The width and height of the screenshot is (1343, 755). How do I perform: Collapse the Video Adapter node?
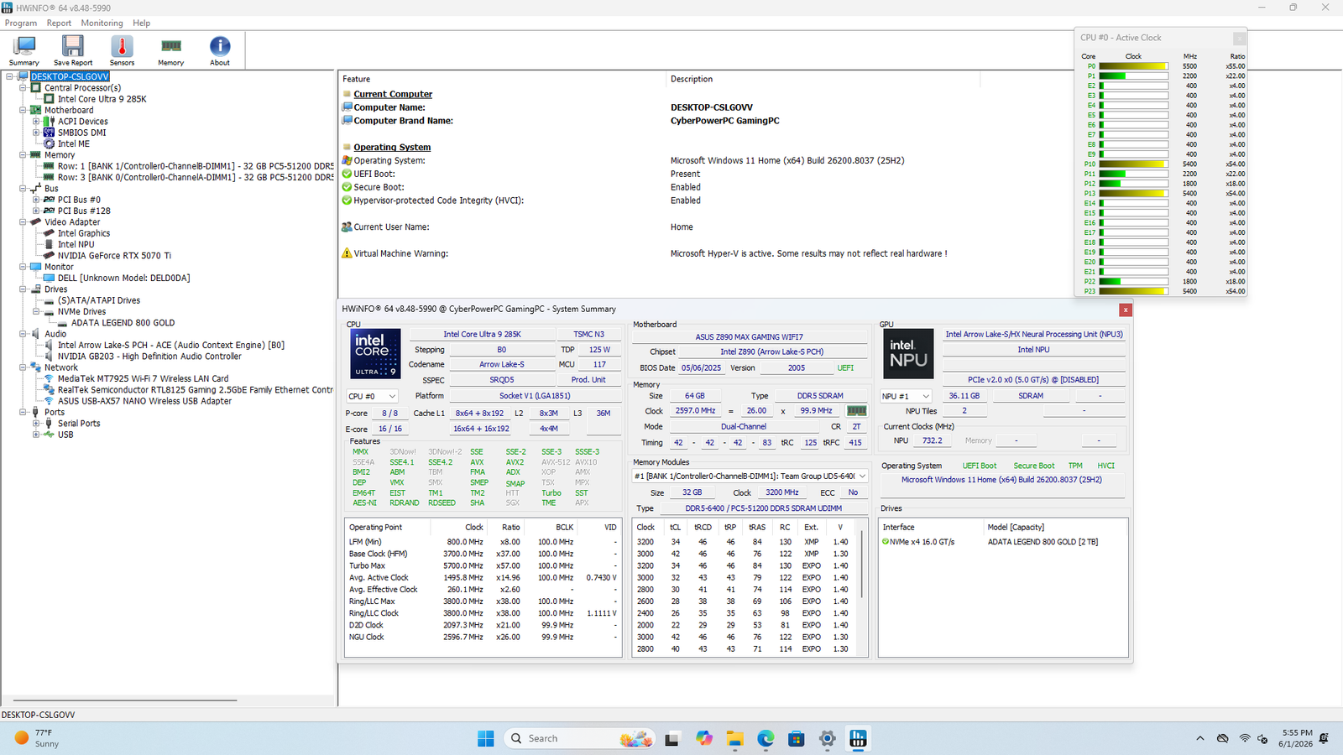(23, 222)
